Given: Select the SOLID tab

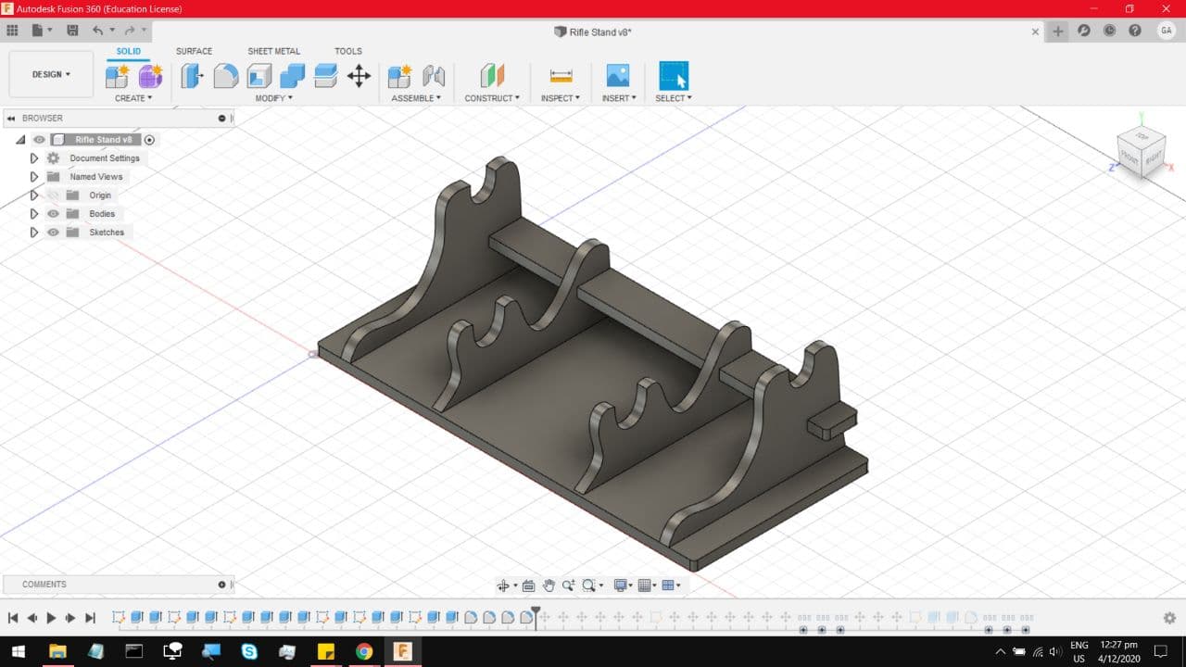Looking at the screenshot, I should coord(129,51).
